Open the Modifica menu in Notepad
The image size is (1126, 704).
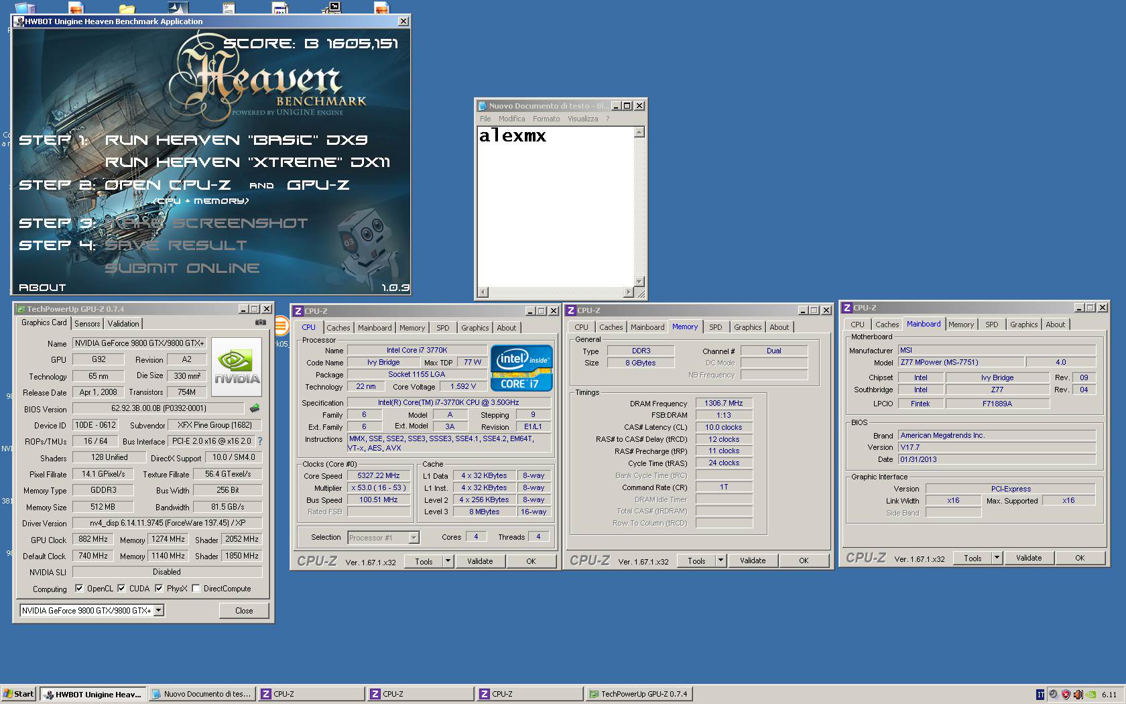pyautogui.click(x=512, y=119)
